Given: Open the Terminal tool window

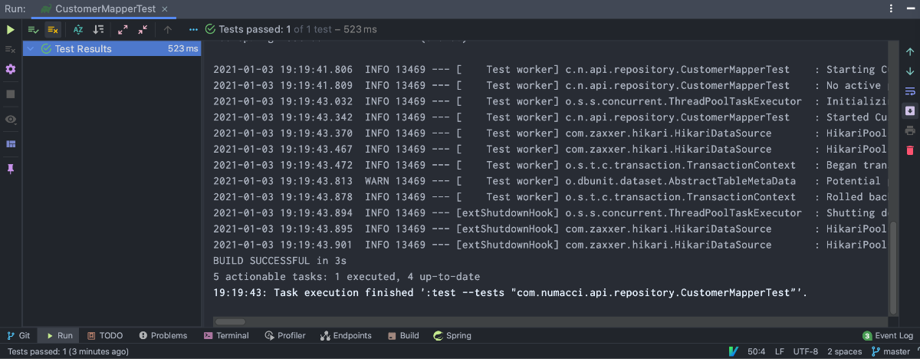Looking at the screenshot, I should click(226, 335).
